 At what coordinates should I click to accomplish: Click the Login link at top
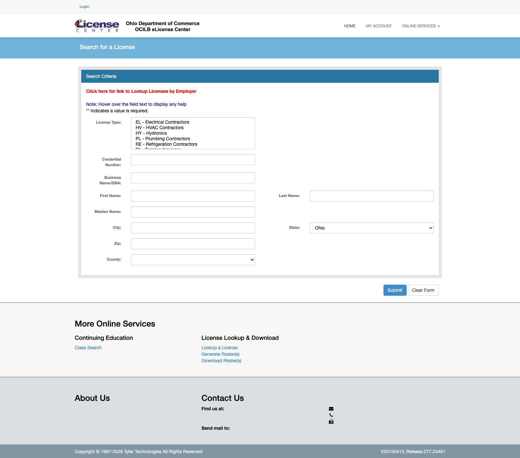coord(84,6)
